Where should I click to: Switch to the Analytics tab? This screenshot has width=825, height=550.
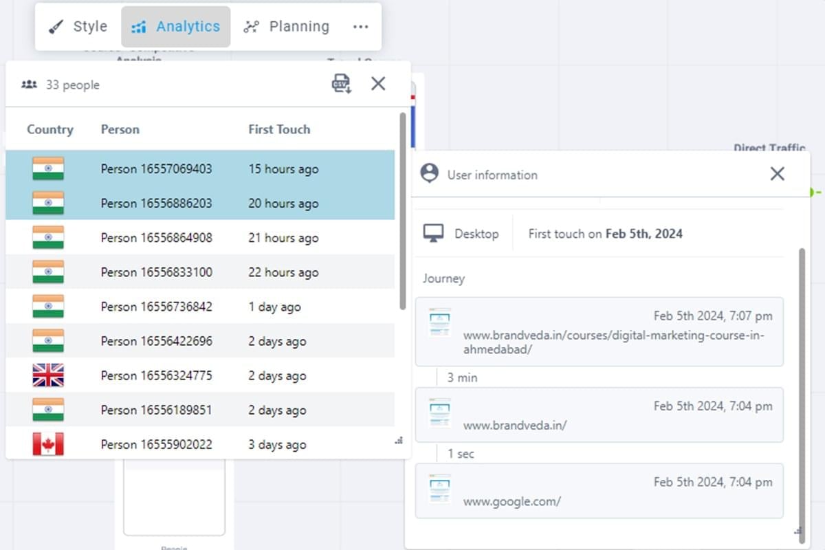pyautogui.click(x=176, y=27)
